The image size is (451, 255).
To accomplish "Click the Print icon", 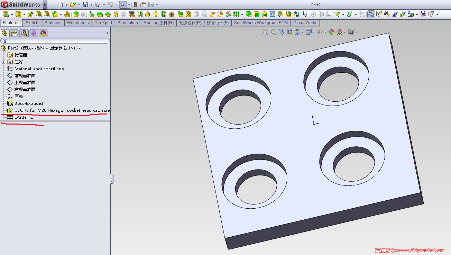I will (x=98, y=4).
